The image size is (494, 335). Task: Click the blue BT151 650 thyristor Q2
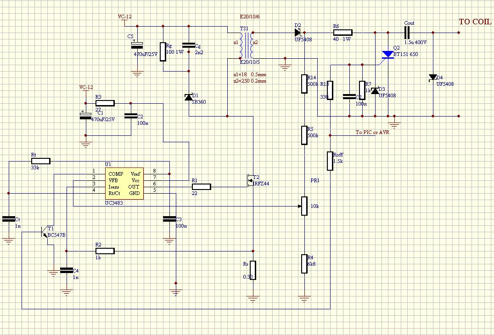pos(387,55)
